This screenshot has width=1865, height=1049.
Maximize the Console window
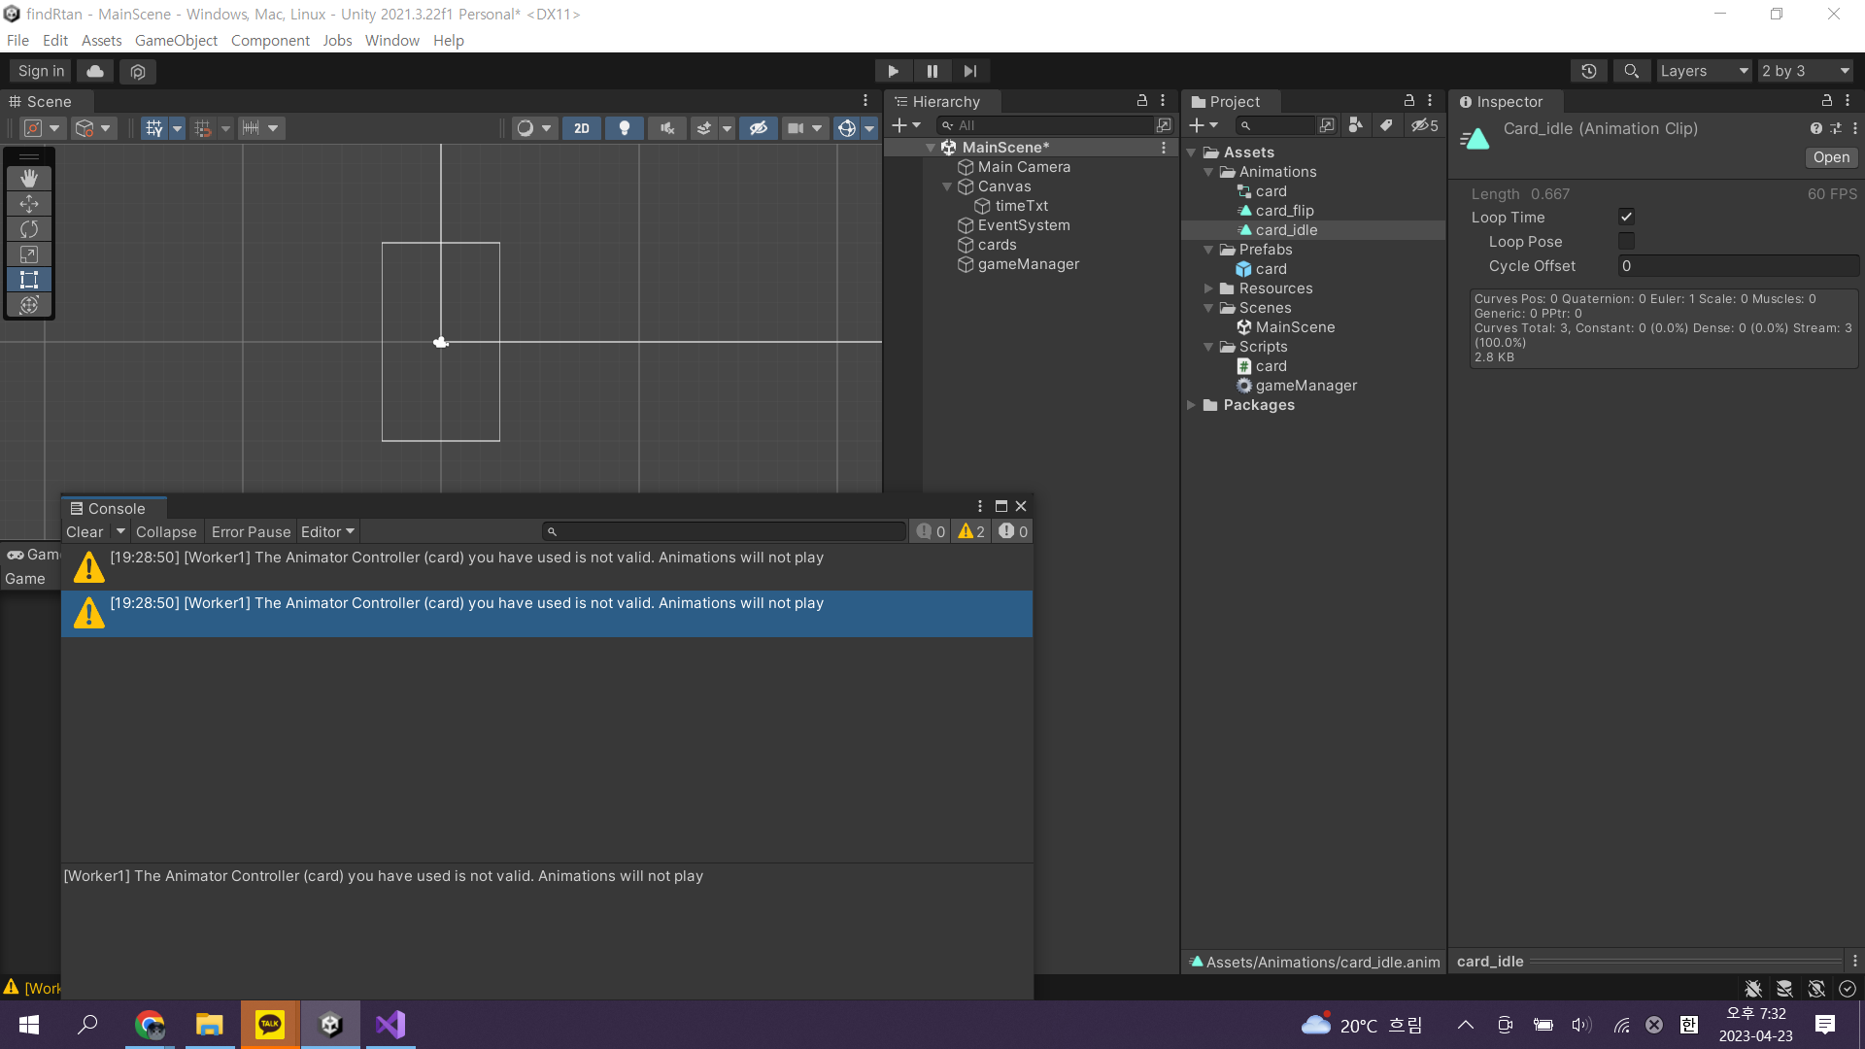pyautogui.click(x=1001, y=506)
